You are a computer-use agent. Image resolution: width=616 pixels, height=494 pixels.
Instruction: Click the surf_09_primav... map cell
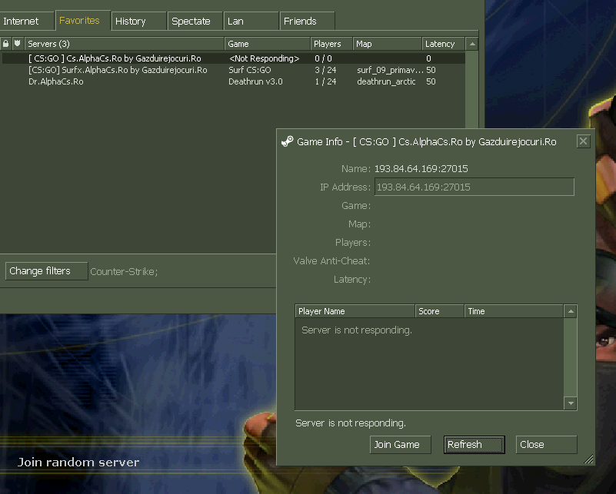point(390,70)
